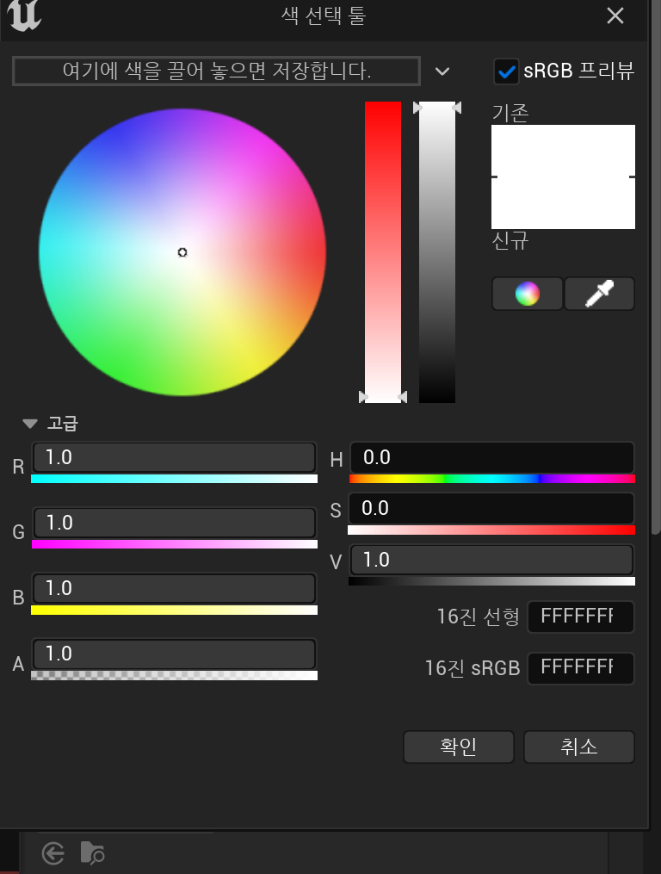Close the 색 선택 툴 window

(615, 15)
